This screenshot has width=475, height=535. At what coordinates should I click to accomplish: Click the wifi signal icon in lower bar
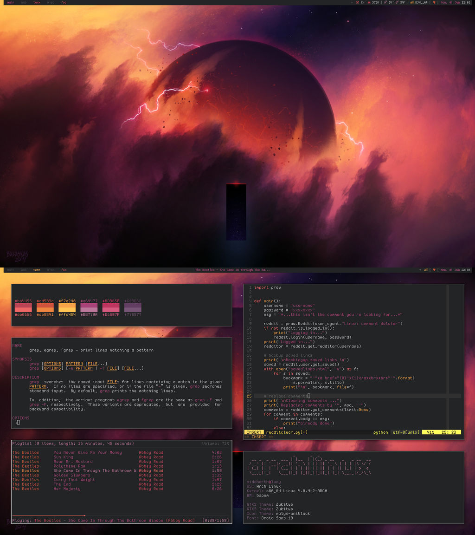(x=425, y=270)
